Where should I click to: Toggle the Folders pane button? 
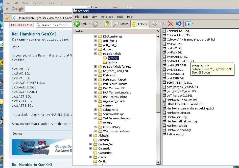(139, 24)
